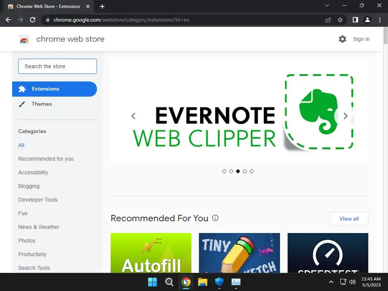
Task: Open File Explorer from taskbar
Action: (203, 282)
